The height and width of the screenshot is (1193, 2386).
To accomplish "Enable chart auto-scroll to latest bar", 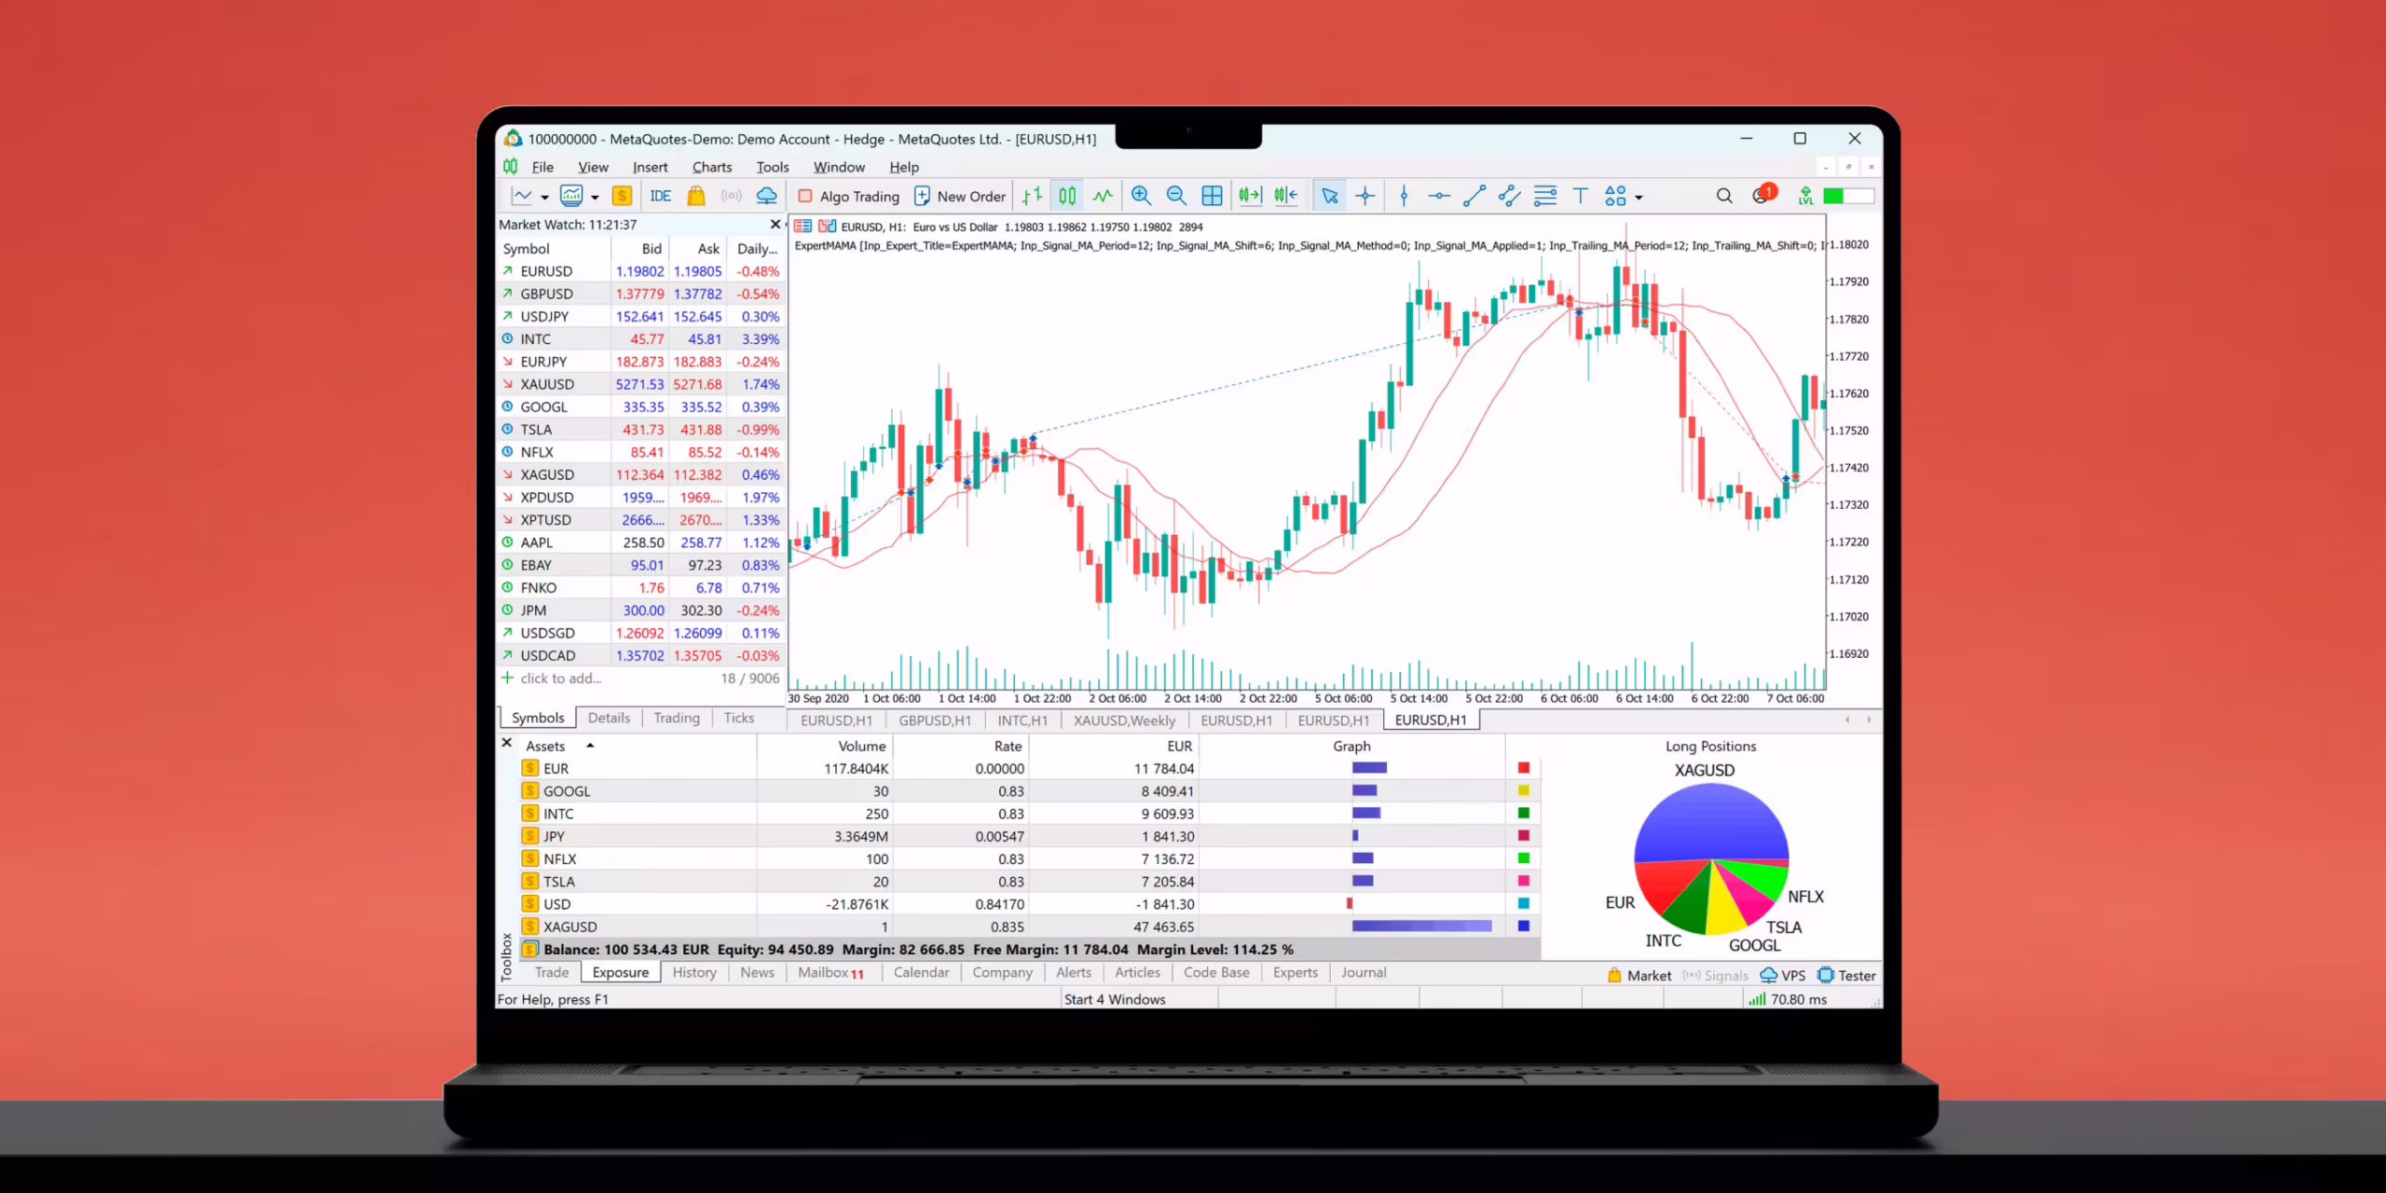I will coord(1250,196).
